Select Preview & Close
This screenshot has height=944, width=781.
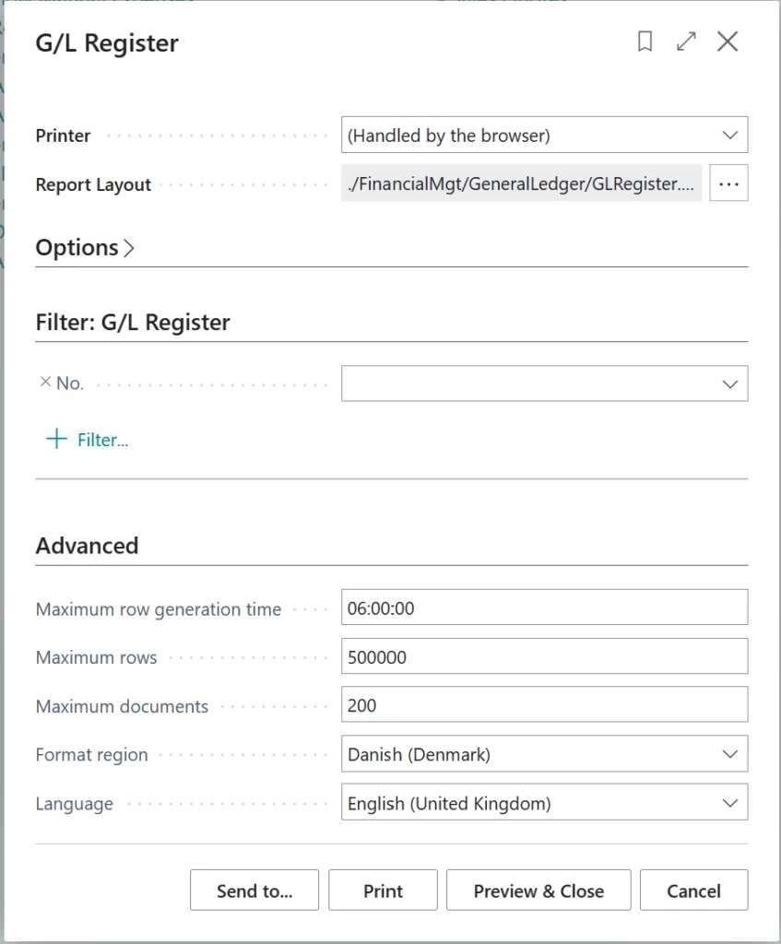click(x=538, y=890)
